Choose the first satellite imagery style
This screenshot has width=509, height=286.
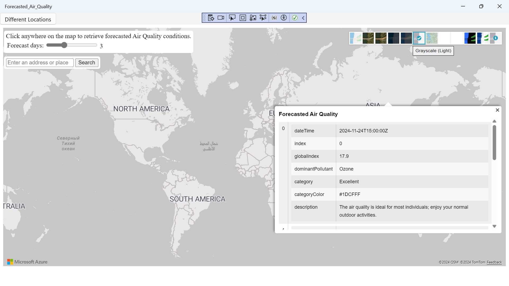[368, 38]
